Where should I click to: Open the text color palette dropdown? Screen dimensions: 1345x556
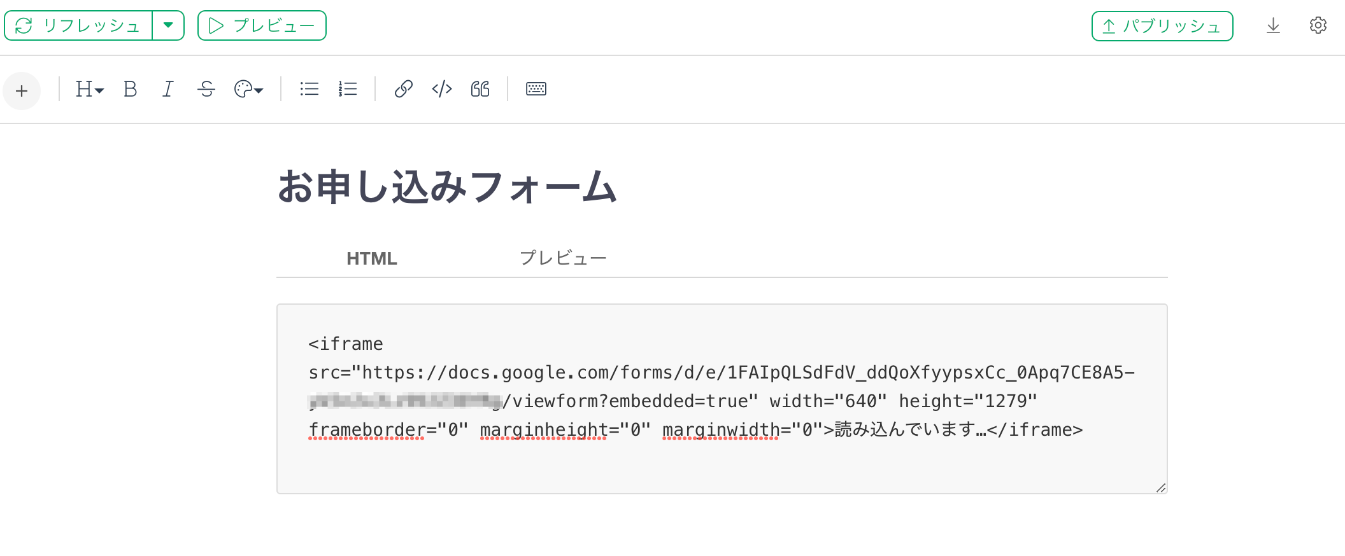(x=248, y=89)
